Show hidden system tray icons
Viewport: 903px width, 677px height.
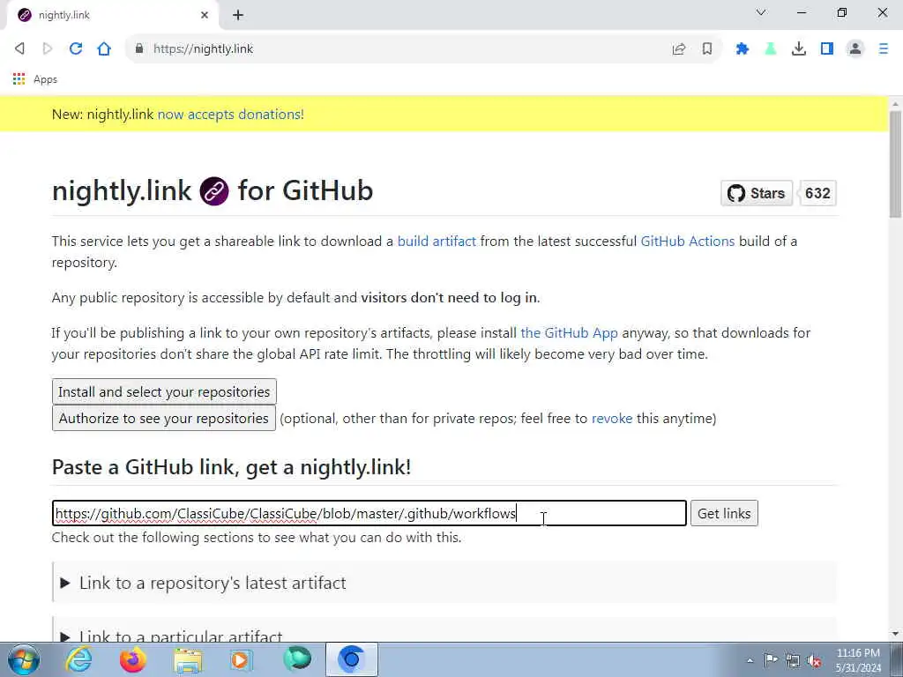tap(750, 660)
